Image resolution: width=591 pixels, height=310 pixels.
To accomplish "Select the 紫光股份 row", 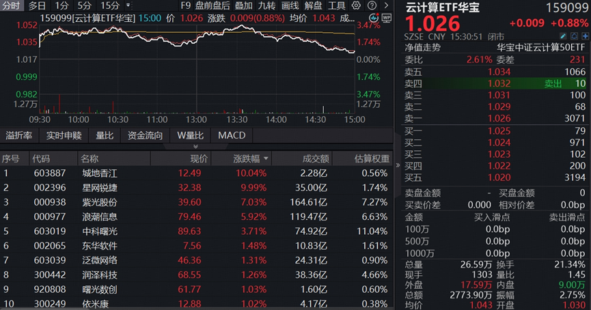I will point(196,202).
